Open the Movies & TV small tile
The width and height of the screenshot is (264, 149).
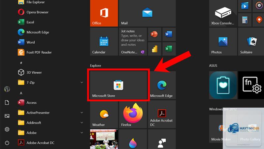point(245,6)
